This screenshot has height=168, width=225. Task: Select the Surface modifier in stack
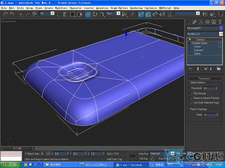(x=200, y=40)
